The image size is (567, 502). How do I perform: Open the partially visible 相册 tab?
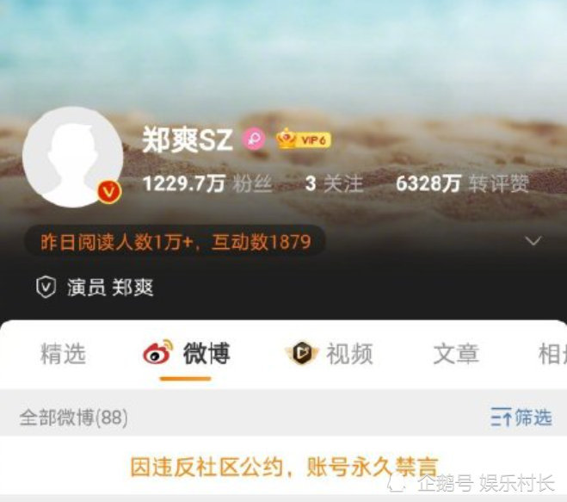[x=552, y=354]
